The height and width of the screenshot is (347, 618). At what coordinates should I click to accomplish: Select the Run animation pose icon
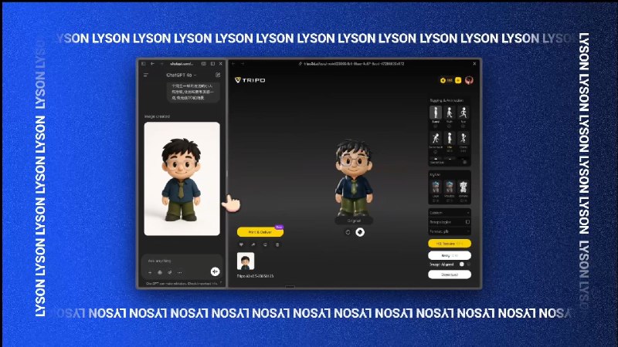pos(463,113)
